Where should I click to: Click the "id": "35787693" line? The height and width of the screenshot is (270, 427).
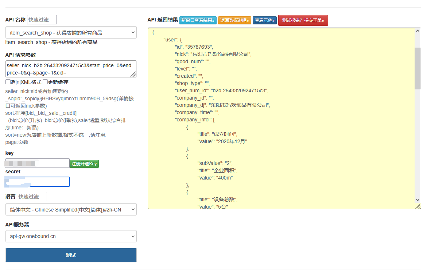[194, 47]
